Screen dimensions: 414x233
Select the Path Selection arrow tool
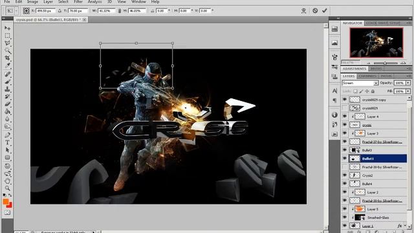(7, 150)
